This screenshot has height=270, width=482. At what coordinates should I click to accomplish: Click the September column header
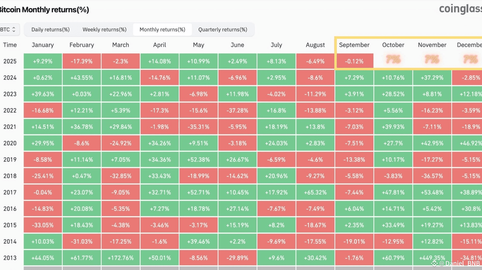tap(354, 45)
